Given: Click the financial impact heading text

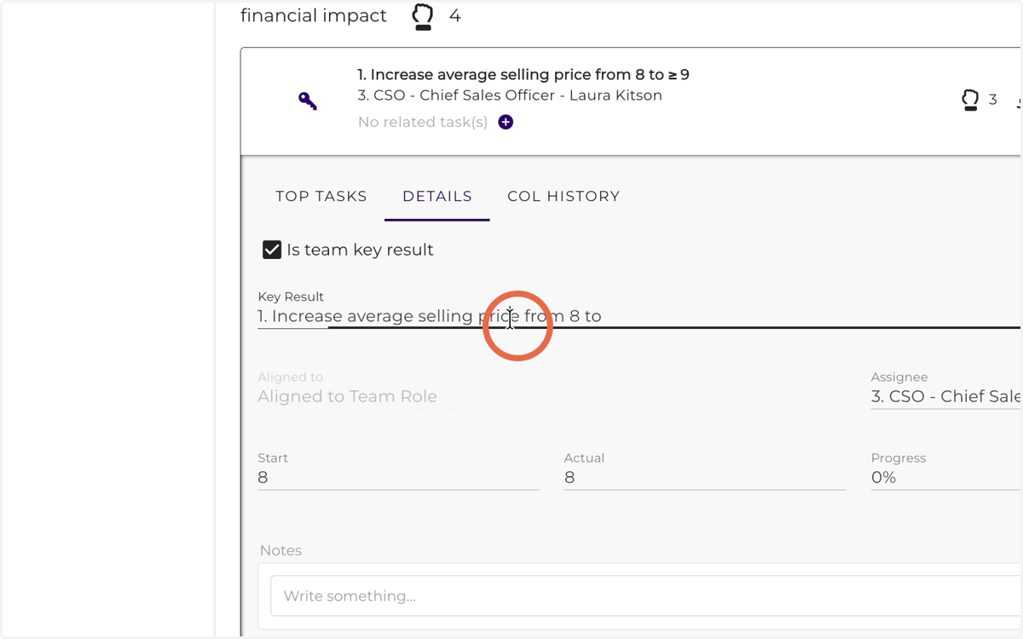Looking at the screenshot, I should tap(314, 15).
